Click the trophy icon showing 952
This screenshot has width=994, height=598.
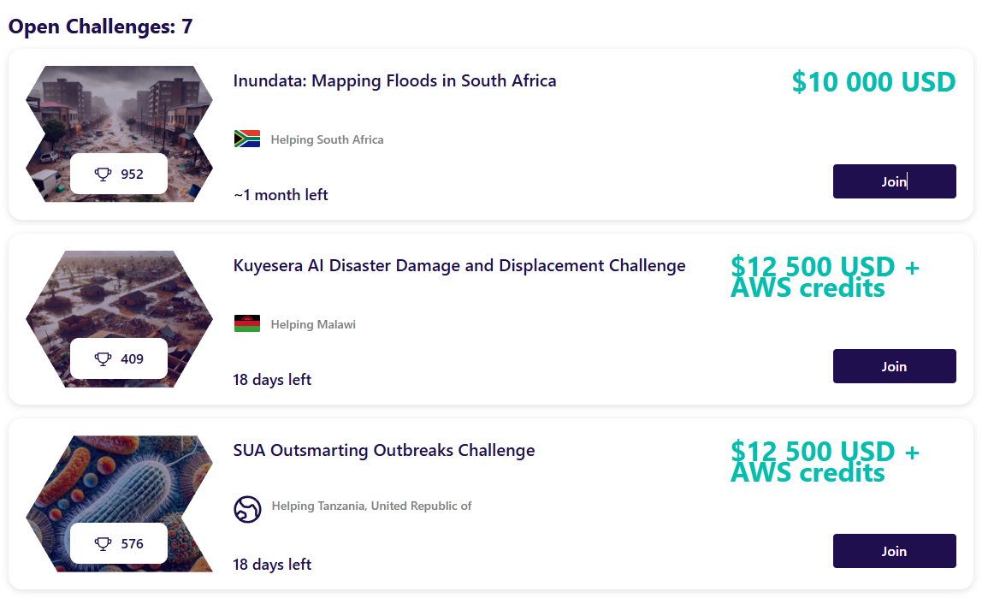[x=103, y=174]
